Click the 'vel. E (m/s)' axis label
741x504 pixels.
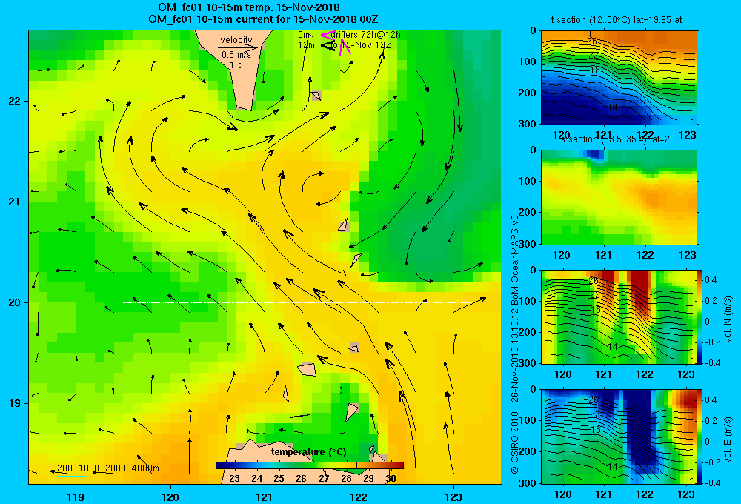pyautogui.click(x=728, y=439)
